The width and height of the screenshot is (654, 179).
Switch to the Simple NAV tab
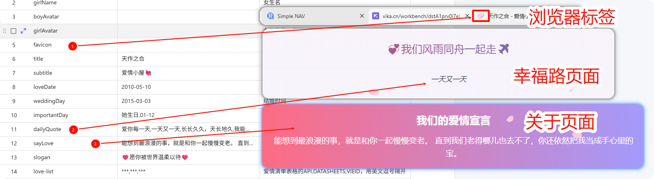(308, 16)
